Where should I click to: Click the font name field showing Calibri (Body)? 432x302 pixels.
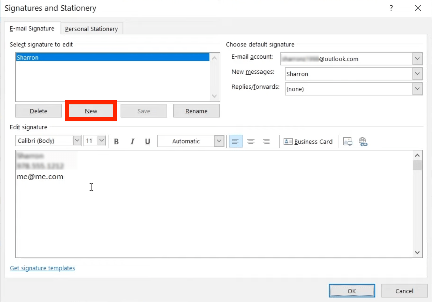(x=44, y=141)
